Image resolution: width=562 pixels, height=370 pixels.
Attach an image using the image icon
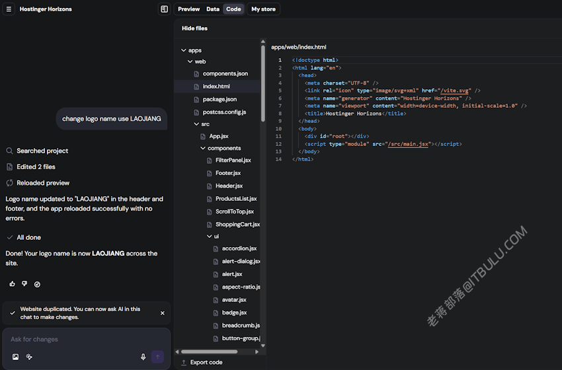point(15,357)
